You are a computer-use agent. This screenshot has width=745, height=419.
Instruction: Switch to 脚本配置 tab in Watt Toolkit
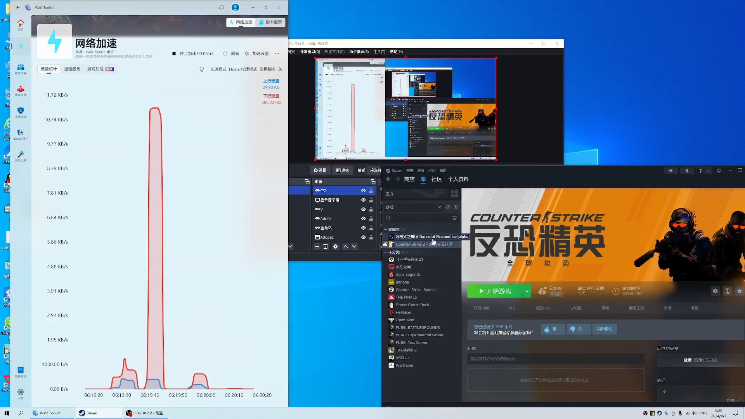coord(270,22)
